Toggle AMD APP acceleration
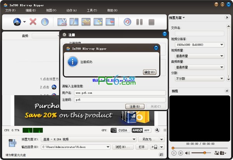This screenshot has height=160, width=233. tap(141, 130)
